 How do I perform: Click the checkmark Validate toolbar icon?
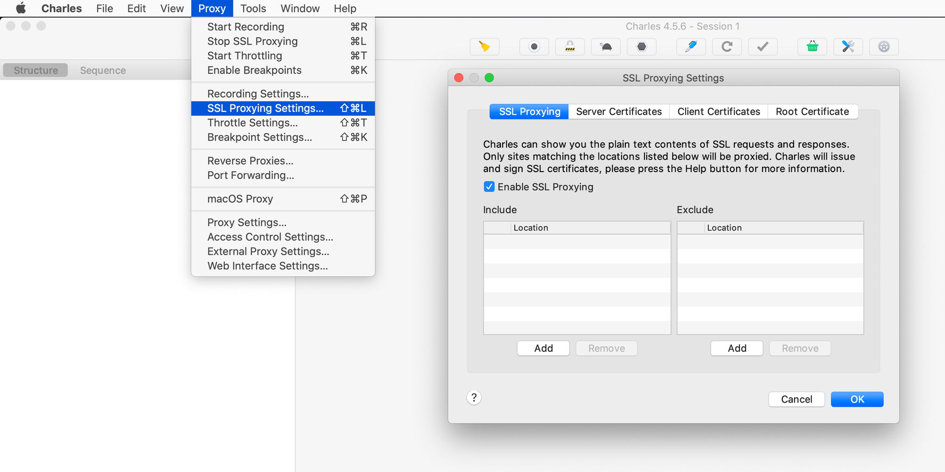[763, 47]
